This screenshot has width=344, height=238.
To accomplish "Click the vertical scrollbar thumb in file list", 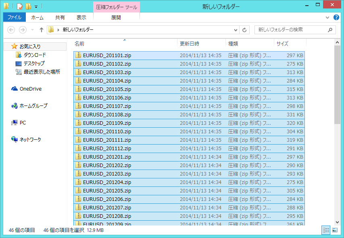I will tap(338, 85).
